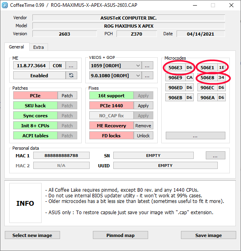
Task: Click Unlock button for FD locks
Action: (x=143, y=136)
